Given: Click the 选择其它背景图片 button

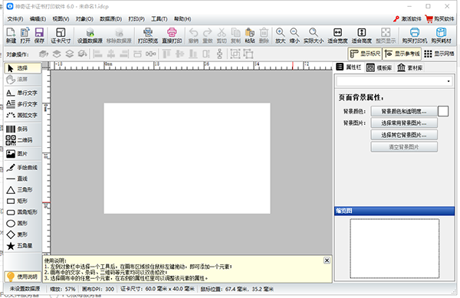Looking at the screenshot, I should [x=404, y=135].
